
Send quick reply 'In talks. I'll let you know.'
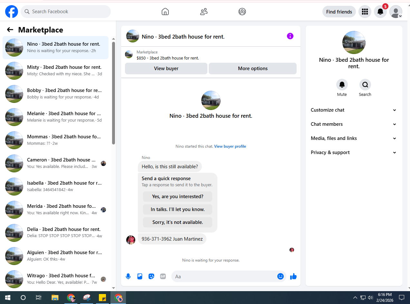tap(178, 209)
